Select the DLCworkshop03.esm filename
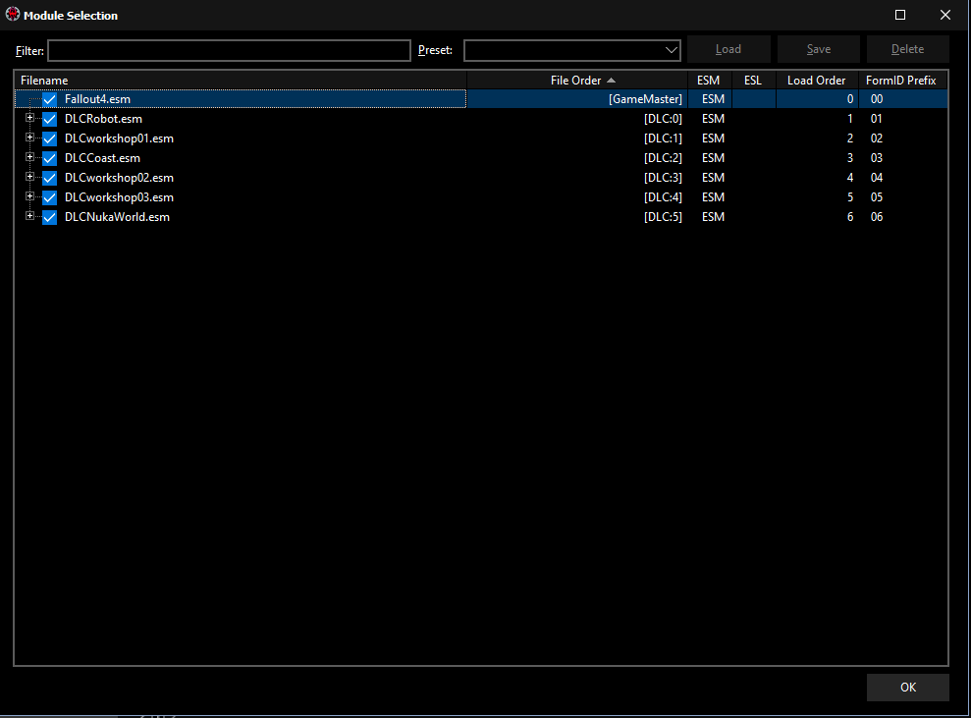 tap(119, 197)
